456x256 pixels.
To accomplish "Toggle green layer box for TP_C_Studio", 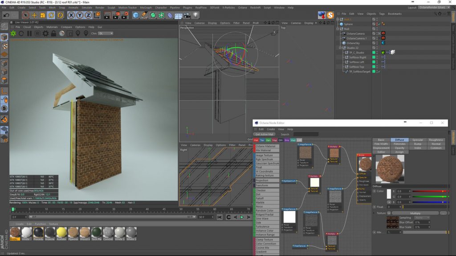I will 374,52.
